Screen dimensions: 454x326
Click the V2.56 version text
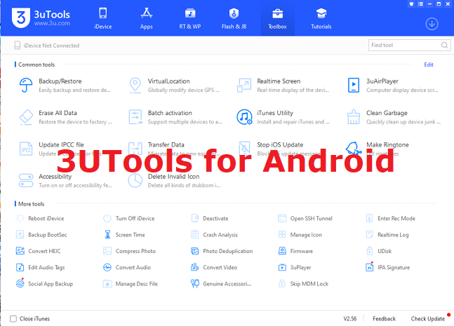tap(349, 319)
